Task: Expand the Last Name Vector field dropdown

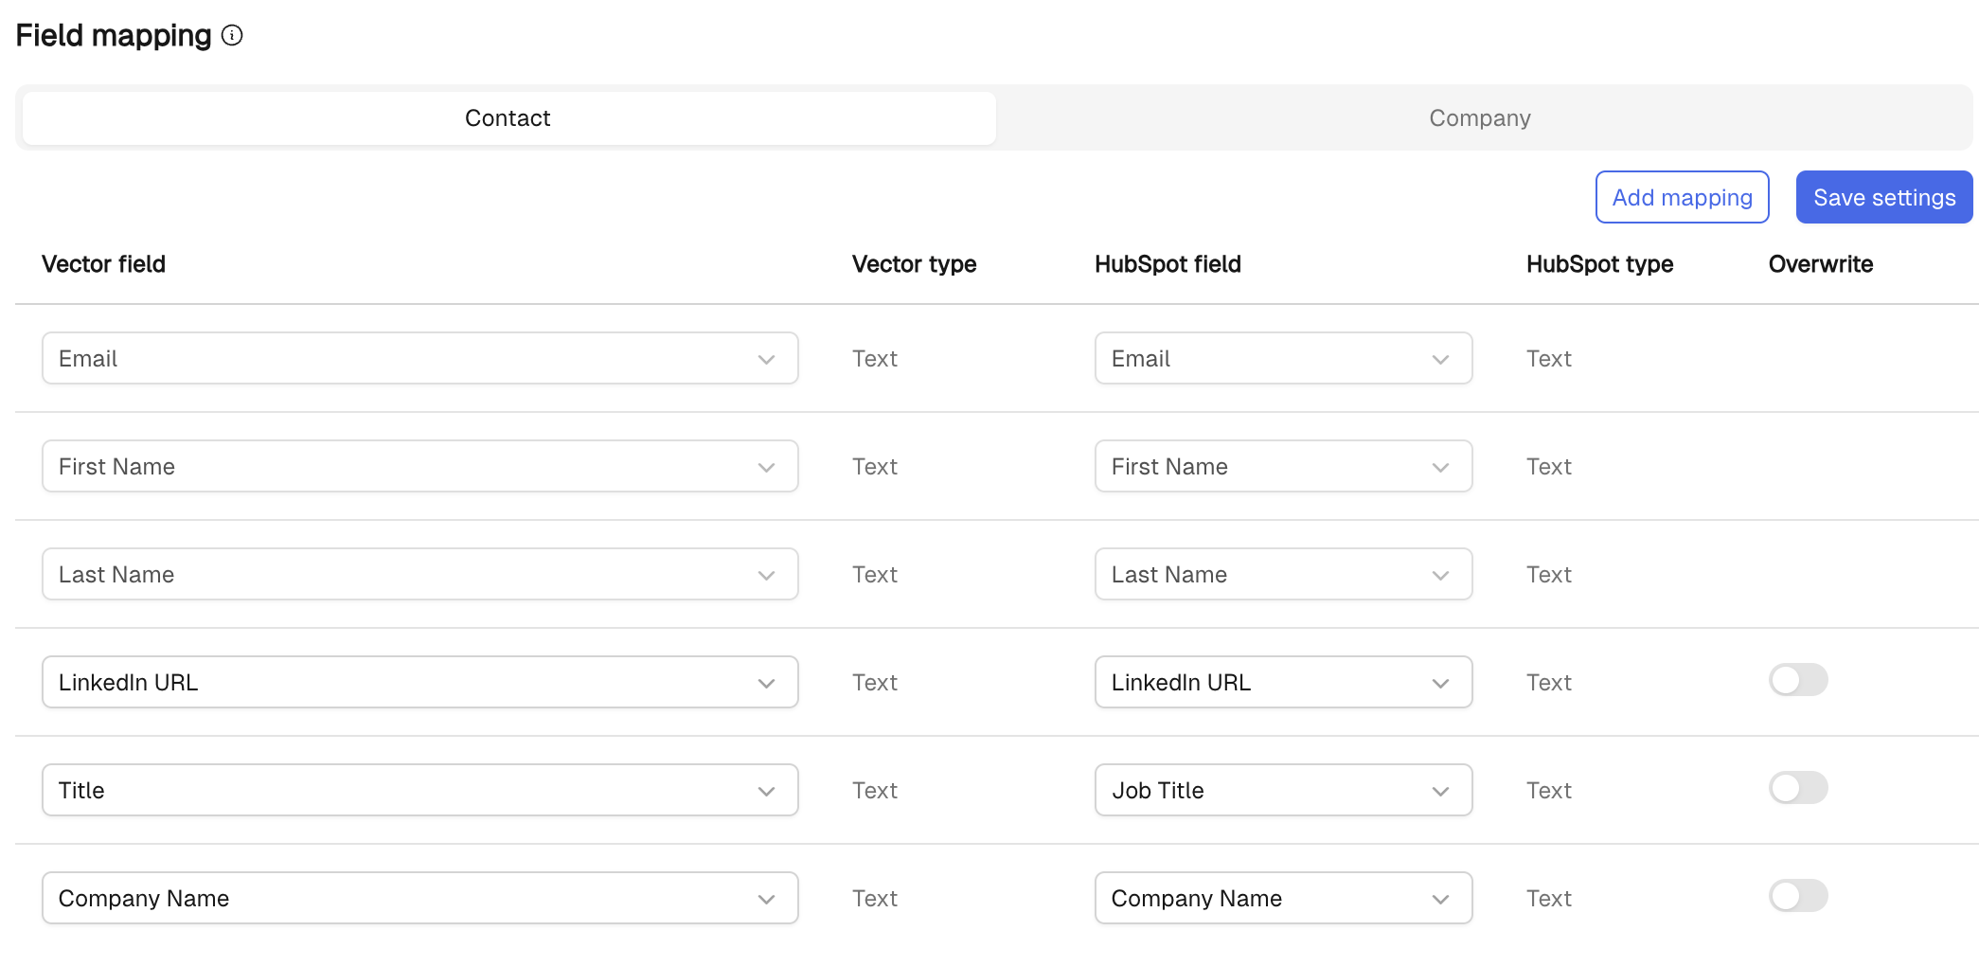Action: coord(419,575)
